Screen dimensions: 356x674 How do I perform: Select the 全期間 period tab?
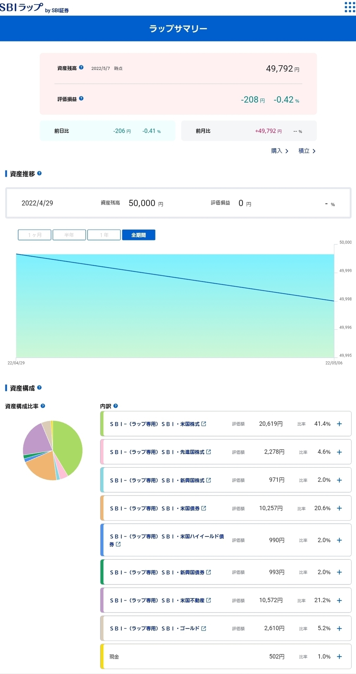point(139,235)
